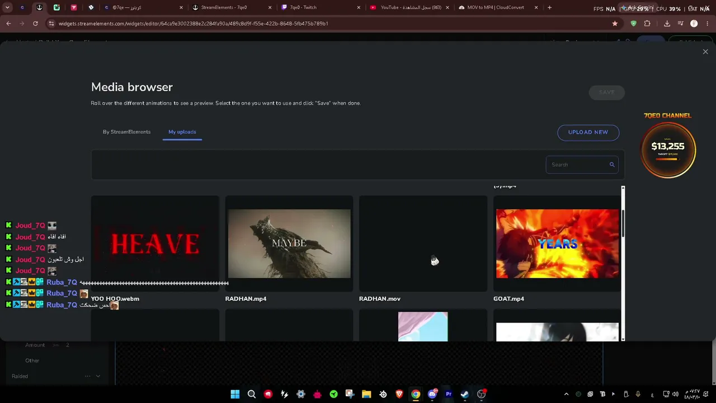716x403 pixels.
Task: Open the Razer app from the taskbar
Action: pyautogui.click(x=334, y=394)
